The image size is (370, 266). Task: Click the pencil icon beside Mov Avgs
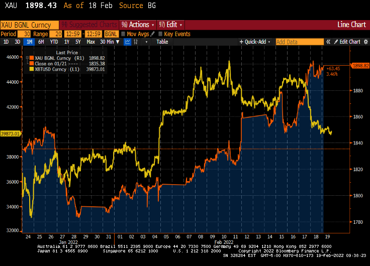click(x=152, y=34)
